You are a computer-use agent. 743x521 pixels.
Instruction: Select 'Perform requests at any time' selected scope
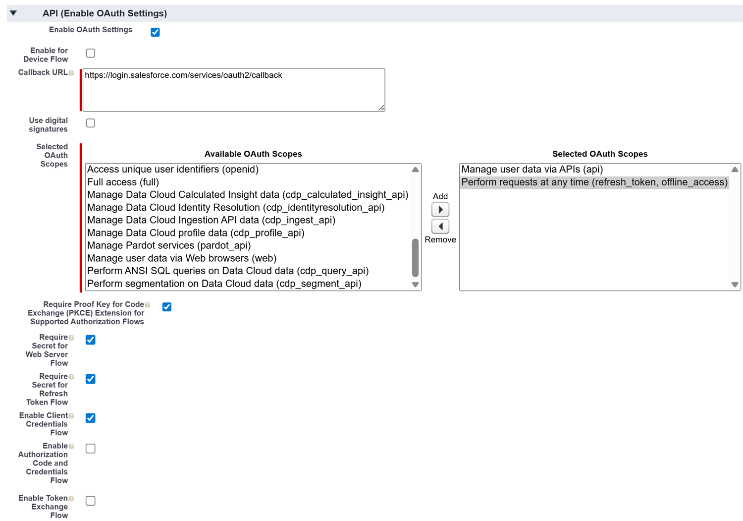tap(594, 182)
